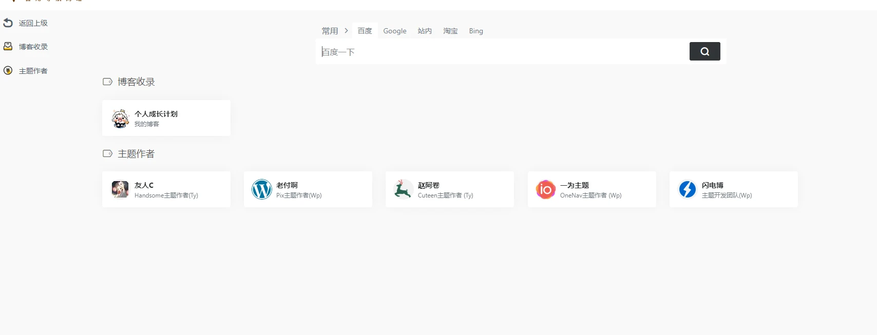Screen dimensions: 877x335
Task: Click the chevron next to 常用
Action: pyautogui.click(x=347, y=31)
